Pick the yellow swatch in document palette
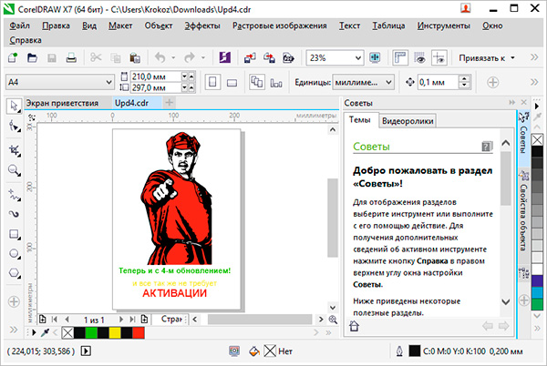Viewport: 547px width, 366px height. 115,333
